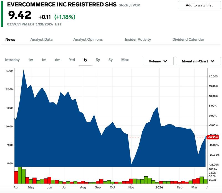Click the -5.00% right axis label

point(213,125)
